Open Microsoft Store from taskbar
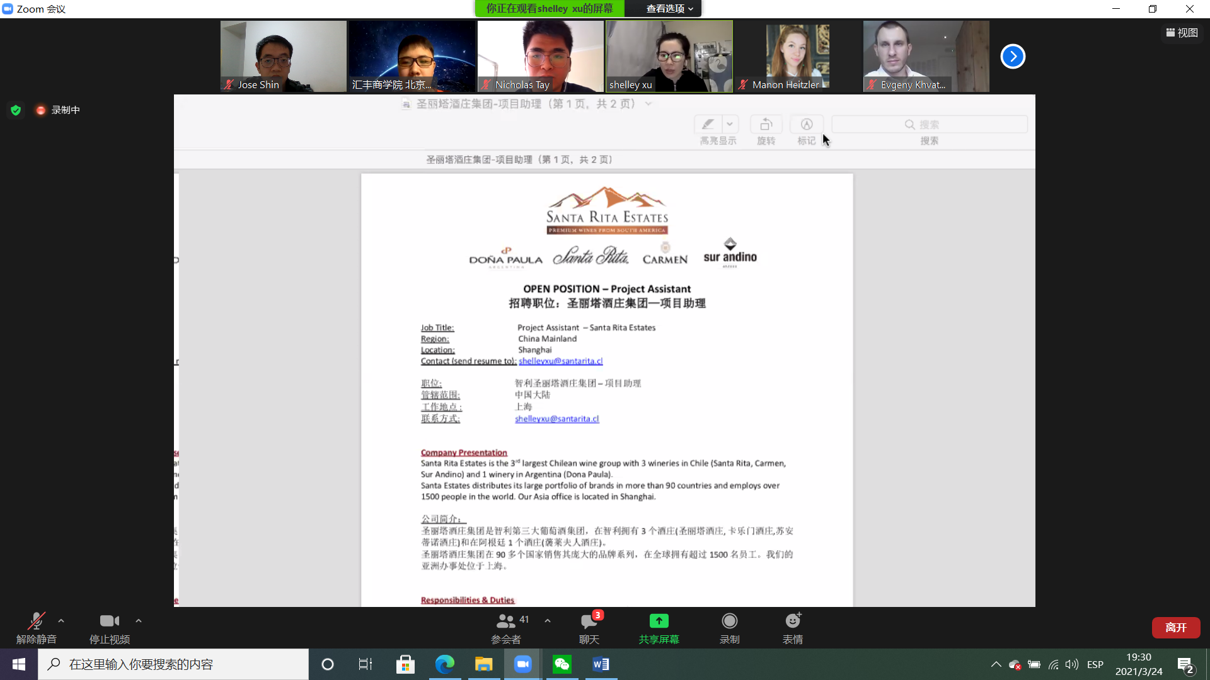Screen dimensions: 1210x680 [405, 664]
